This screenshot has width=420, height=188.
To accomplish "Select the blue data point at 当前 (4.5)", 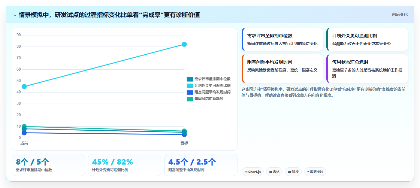I will click(24, 133).
